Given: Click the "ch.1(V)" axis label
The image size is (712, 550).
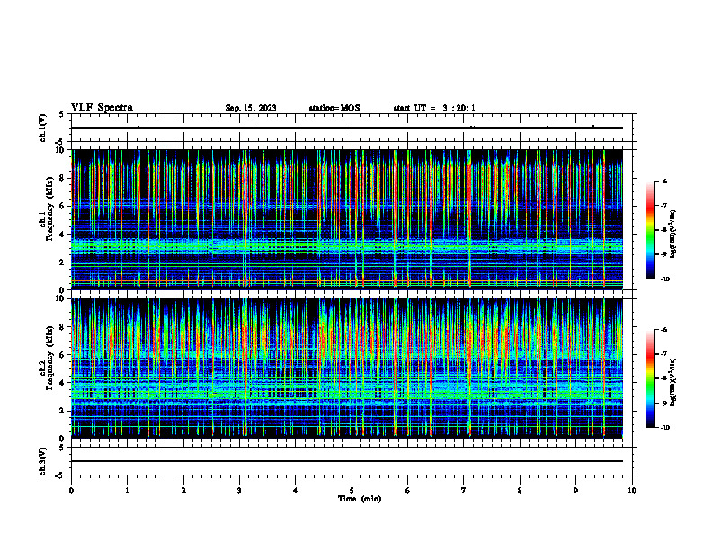Looking at the screenshot, I should click(43, 128).
